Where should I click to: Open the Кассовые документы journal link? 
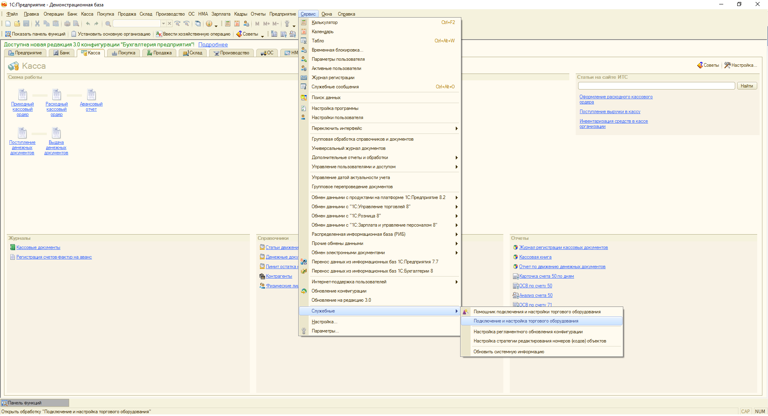pos(38,247)
